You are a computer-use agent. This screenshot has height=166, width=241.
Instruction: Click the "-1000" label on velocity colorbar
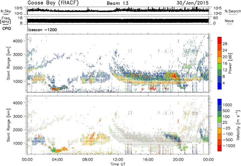(229, 146)
